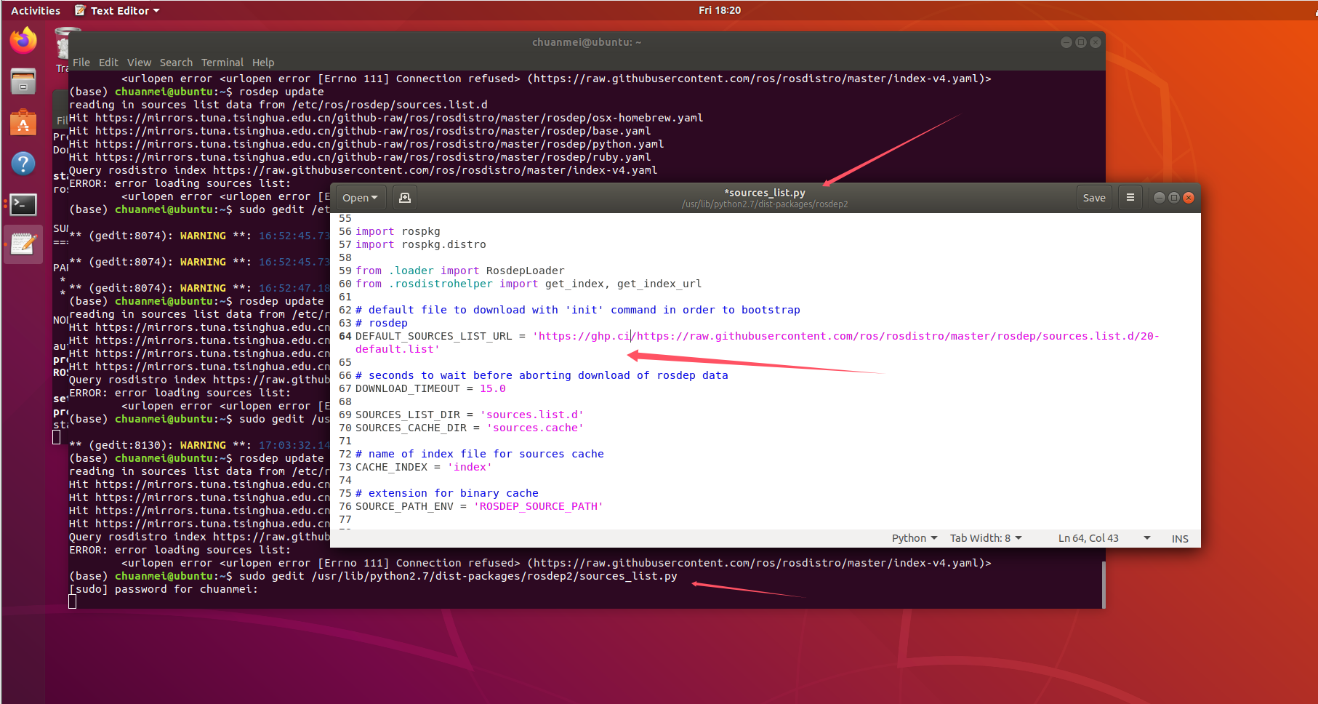The height and width of the screenshot is (704, 1318).
Task: Open the gedit Open file dropdown
Action: click(x=360, y=197)
